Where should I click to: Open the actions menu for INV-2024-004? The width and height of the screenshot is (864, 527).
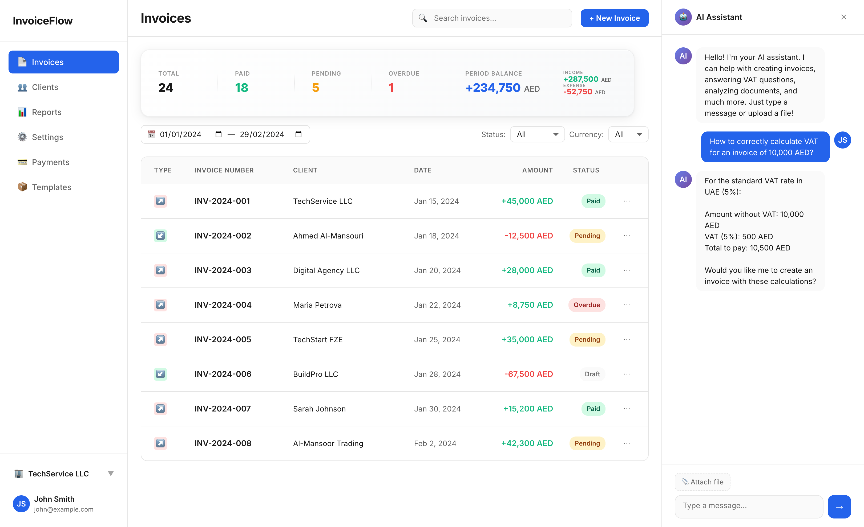[627, 305]
